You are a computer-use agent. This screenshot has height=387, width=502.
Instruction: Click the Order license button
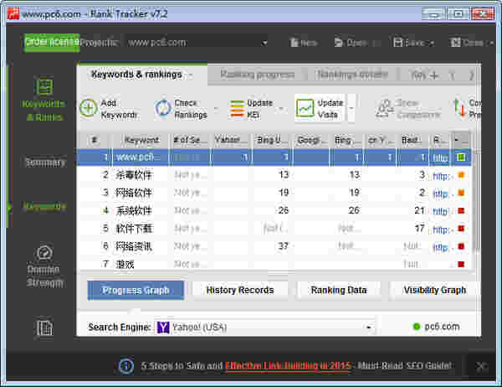(x=52, y=43)
